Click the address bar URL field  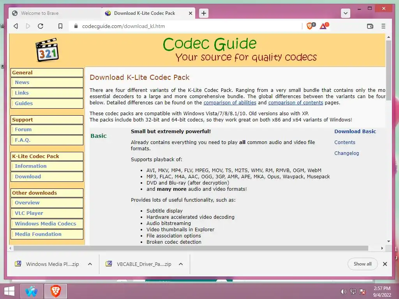186,26
